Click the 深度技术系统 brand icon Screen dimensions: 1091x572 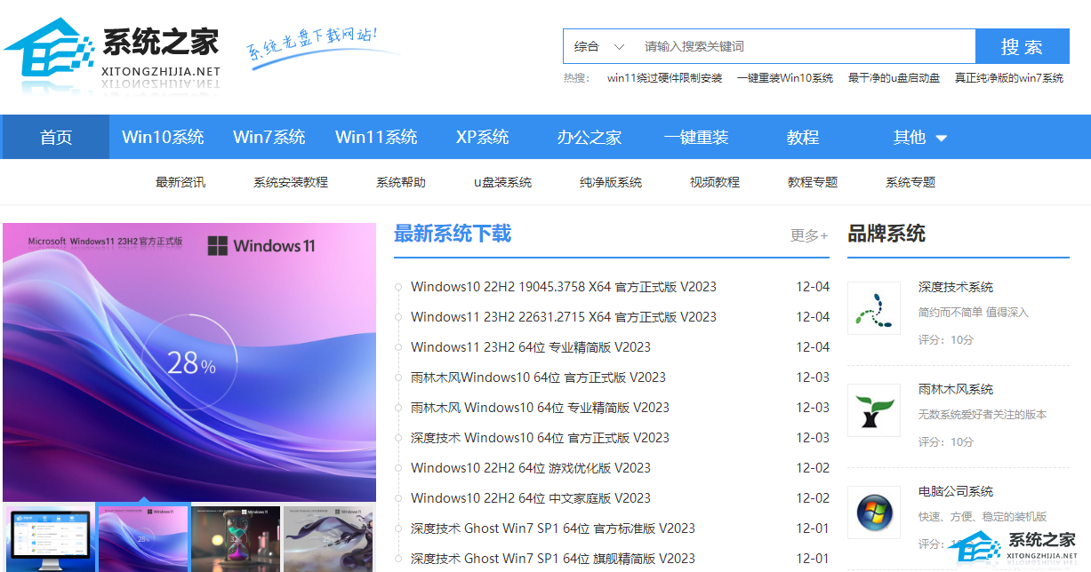pos(873,307)
